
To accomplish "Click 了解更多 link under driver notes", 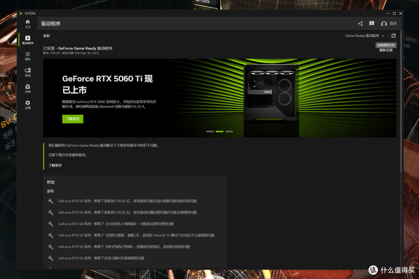I will pos(55,165).
